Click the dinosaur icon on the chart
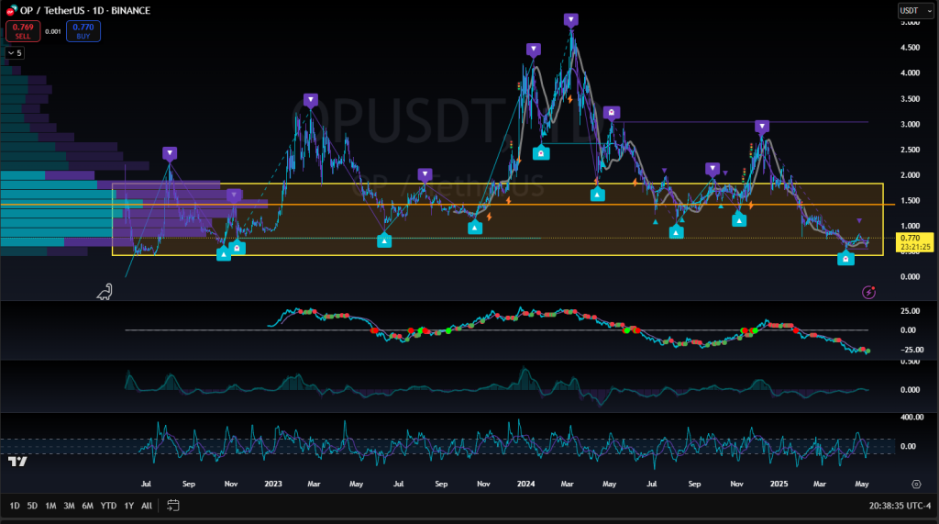Image resolution: width=939 pixels, height=524 pixels. click(105, 292)
